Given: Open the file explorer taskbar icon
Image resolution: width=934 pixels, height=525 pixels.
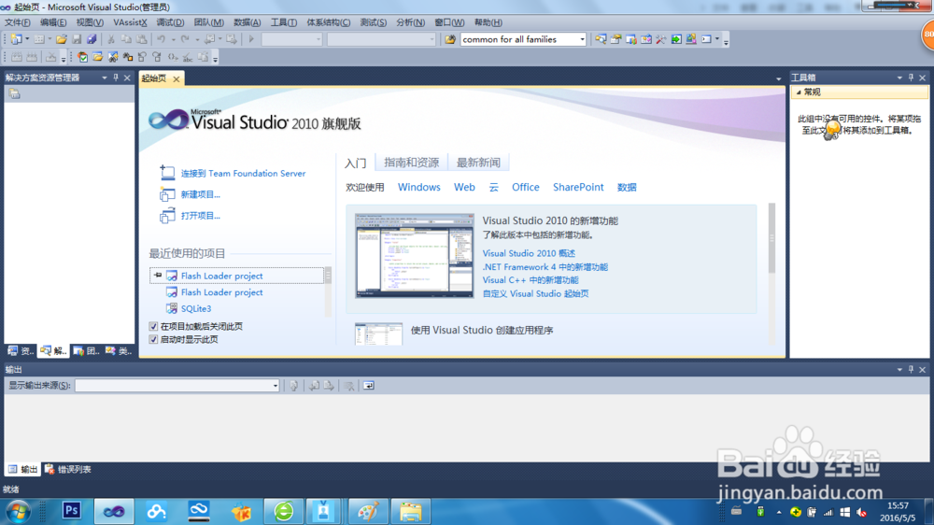Looking at the screenshot, I should [410, 511].
